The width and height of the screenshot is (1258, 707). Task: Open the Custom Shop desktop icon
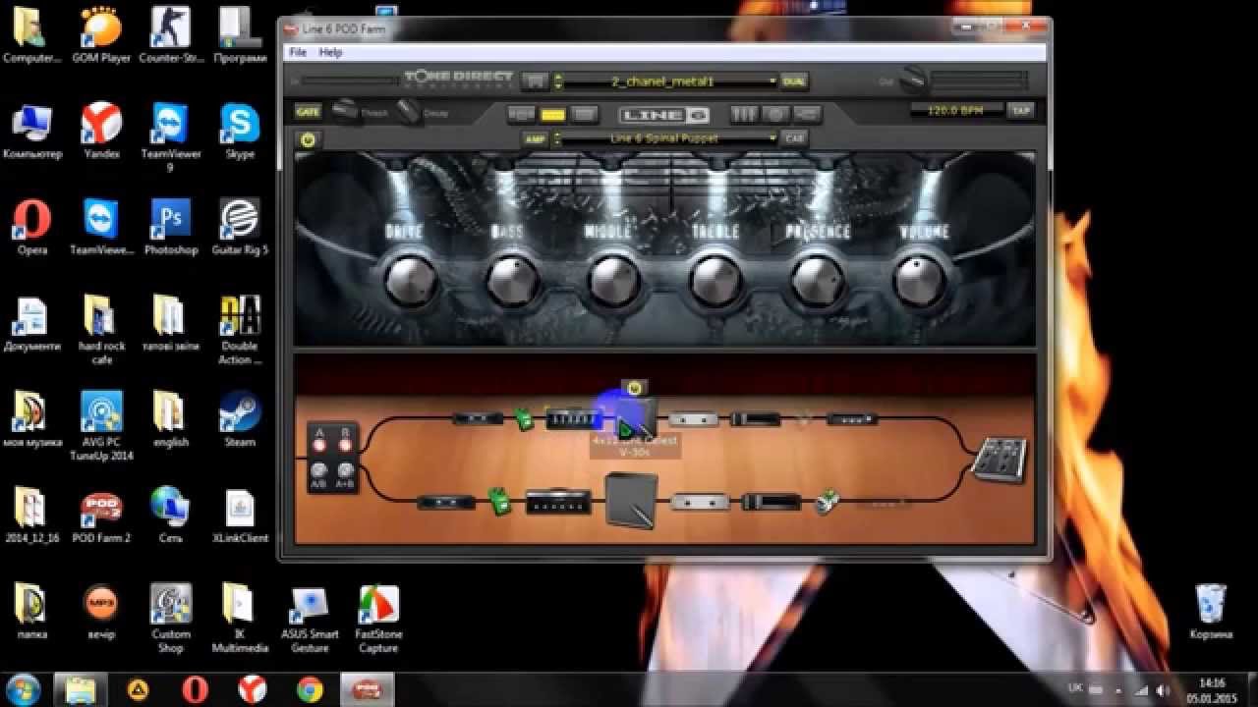click(171, 619)
